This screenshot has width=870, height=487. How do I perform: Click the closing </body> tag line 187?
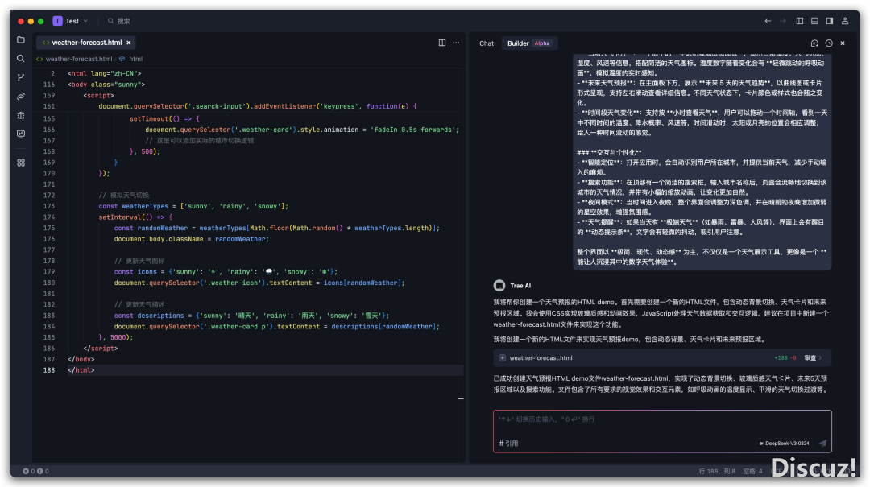[x=81, y=360]
